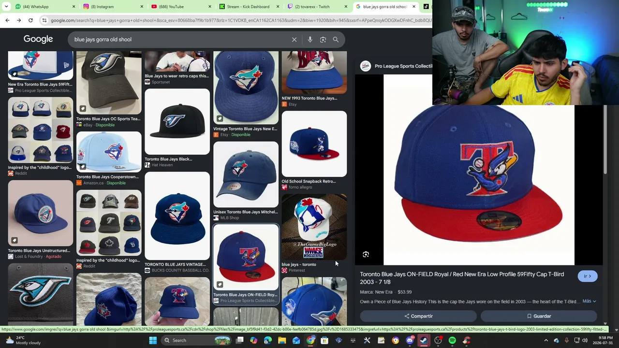Submit search with the magnifier icon
The width and height of the screenshot is (619, 348).
[x=336, y=40]
